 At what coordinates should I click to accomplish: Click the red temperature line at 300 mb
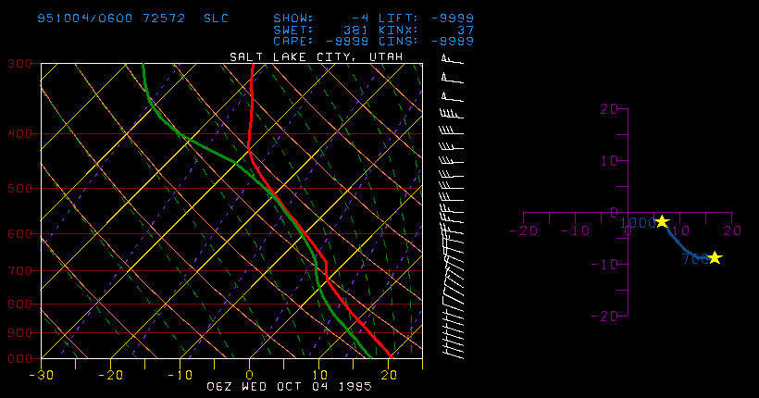point(252,65)
